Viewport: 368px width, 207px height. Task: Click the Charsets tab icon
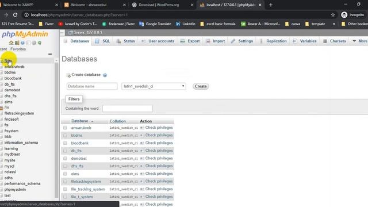[325, 41]
